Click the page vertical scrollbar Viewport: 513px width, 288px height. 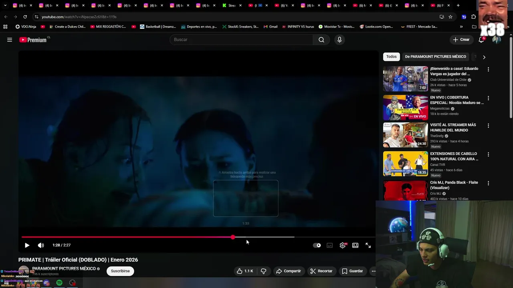511,77
